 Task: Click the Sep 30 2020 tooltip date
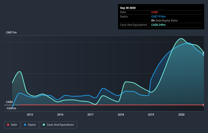[128, 8]
